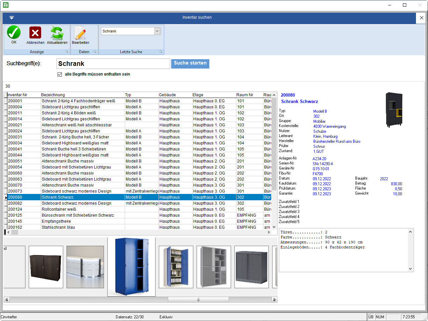This screenshot has height=321, width=428.
Task: Select row 200001 Schrank 2-türig 4 Fachbodenträger
Action: tap(139, 101)
